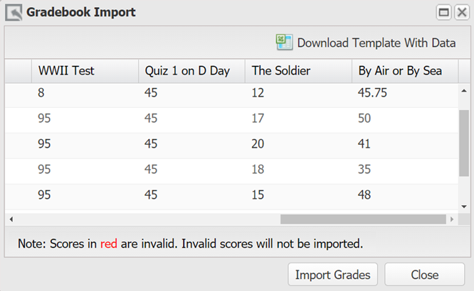Click the horizontal scrollbar thumb
474x291 pixels.
click(x=363, y=219)
